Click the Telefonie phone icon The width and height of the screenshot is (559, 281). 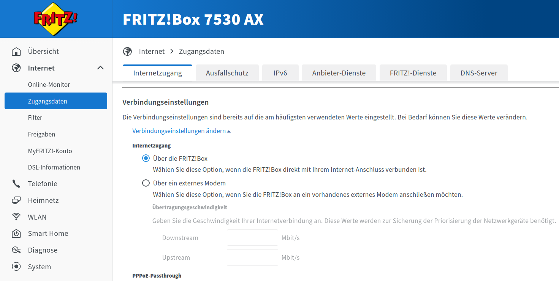16,184
